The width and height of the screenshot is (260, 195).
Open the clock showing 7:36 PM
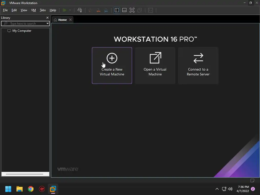coord(243,189)
